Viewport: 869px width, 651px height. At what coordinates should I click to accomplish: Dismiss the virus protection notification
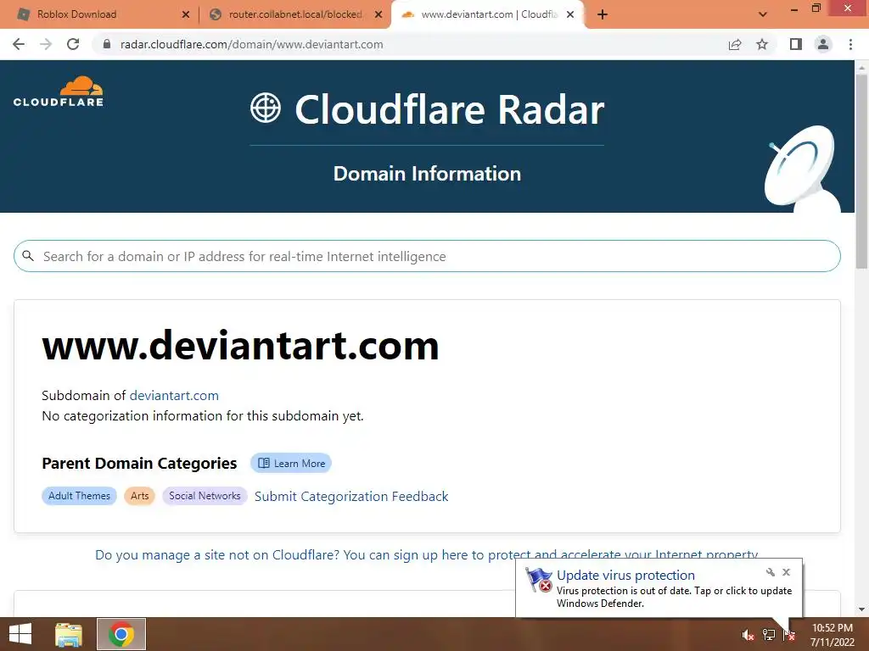click(786, 572)
